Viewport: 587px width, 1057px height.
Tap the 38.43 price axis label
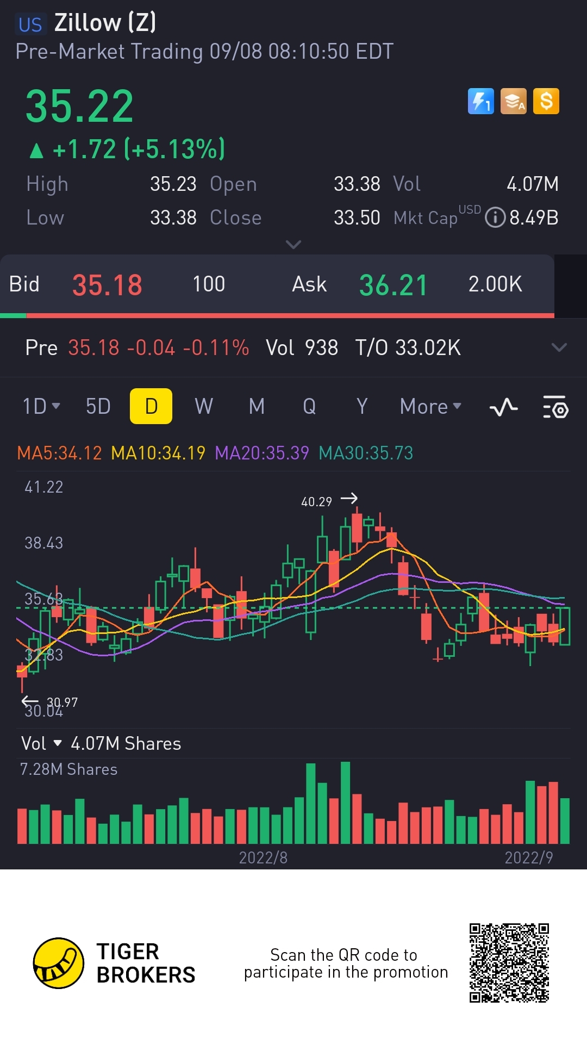44,543
